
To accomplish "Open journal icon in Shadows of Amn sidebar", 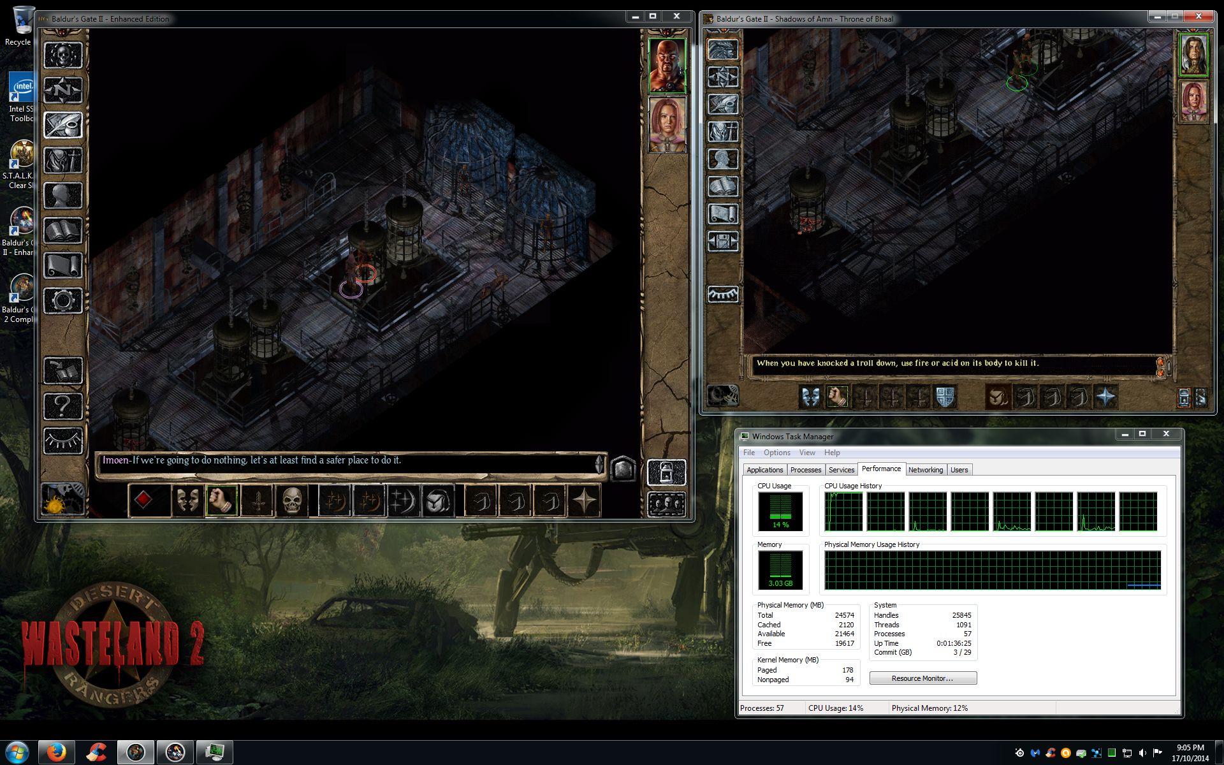I will tap(723, 105).
